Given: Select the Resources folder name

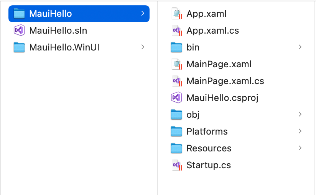Looking at the screenshot, I should 209,148.
